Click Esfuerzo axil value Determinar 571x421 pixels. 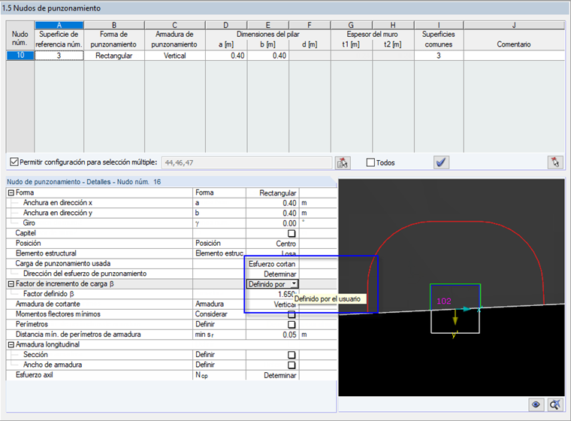click(x=273, y=375)
